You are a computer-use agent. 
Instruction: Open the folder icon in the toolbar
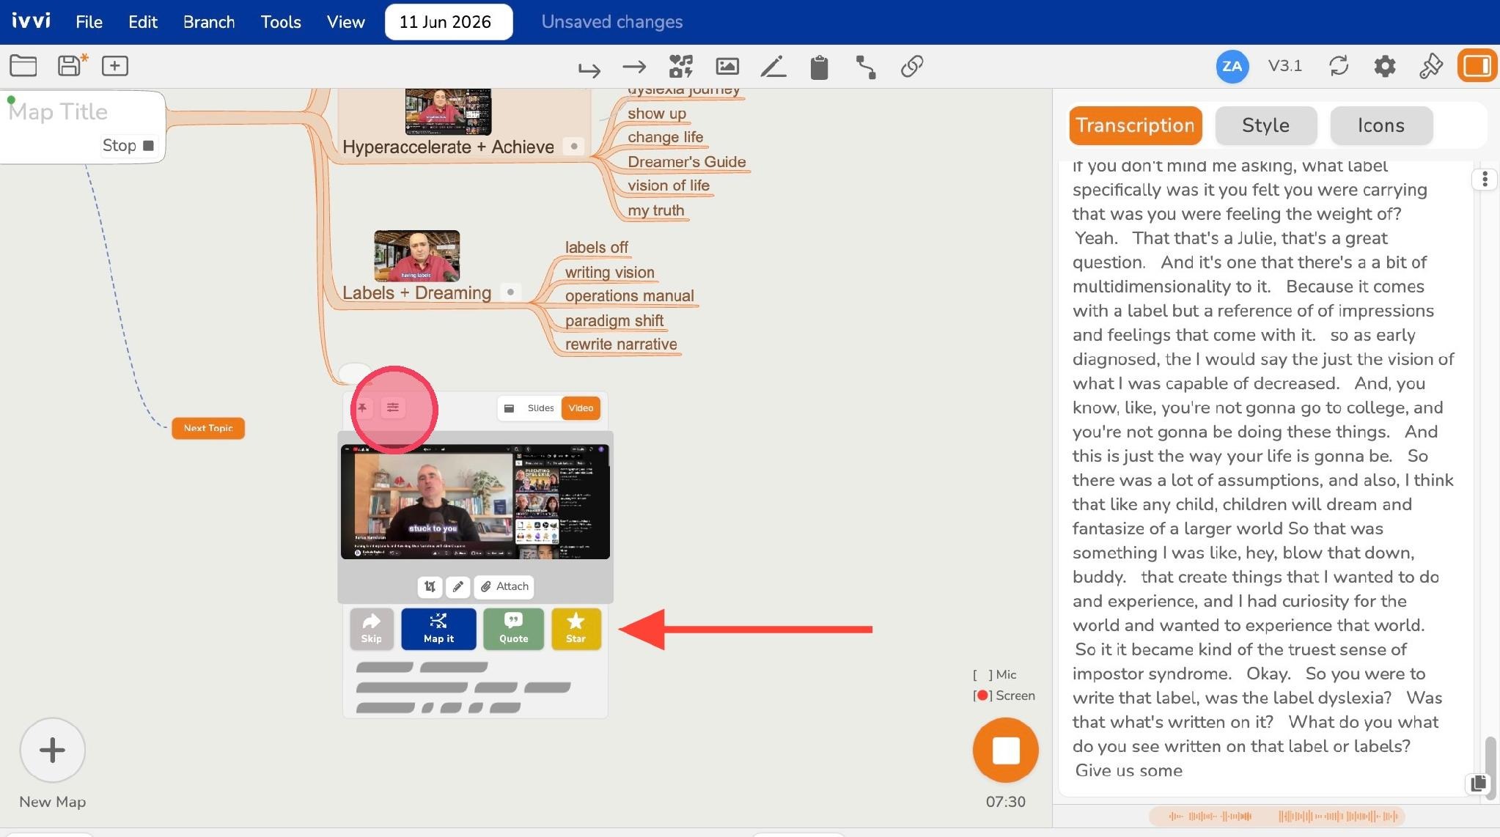(23, 66)
